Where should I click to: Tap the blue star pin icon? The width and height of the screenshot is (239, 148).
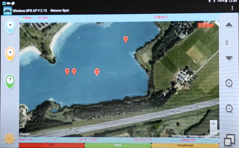coord(10,26)
